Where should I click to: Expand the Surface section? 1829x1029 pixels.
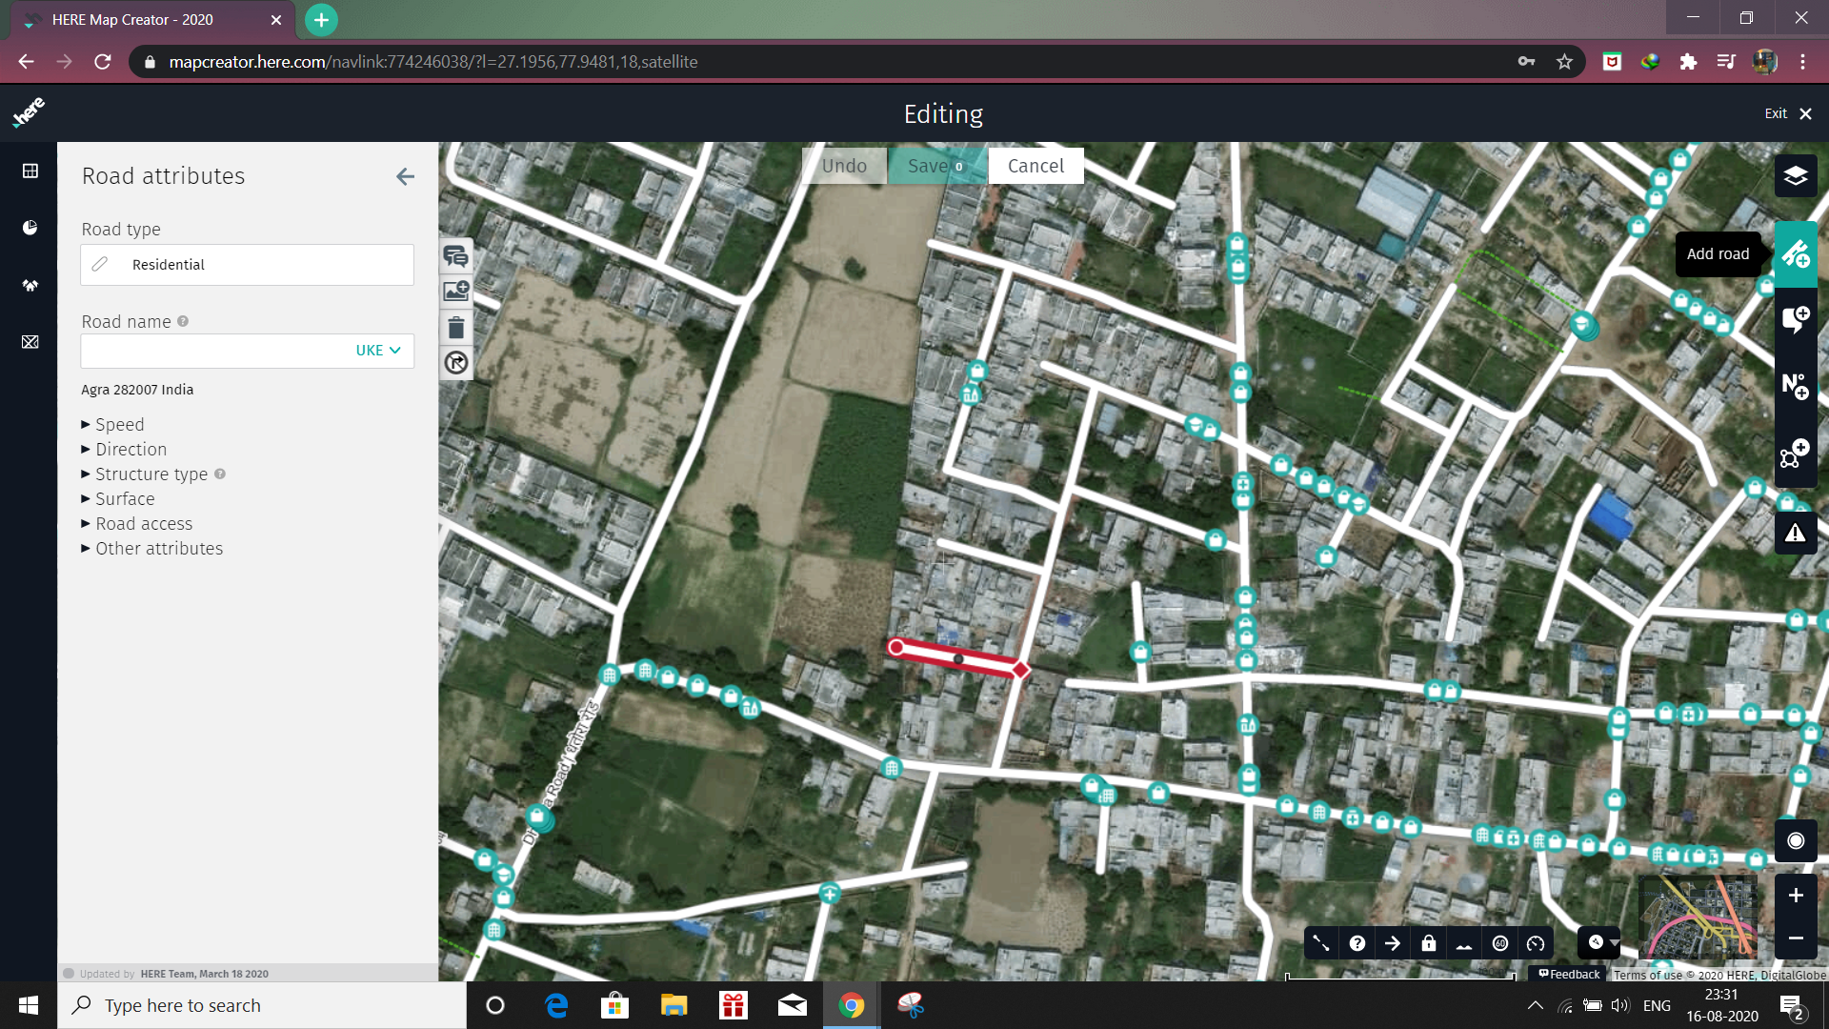(x=124, y=499)
